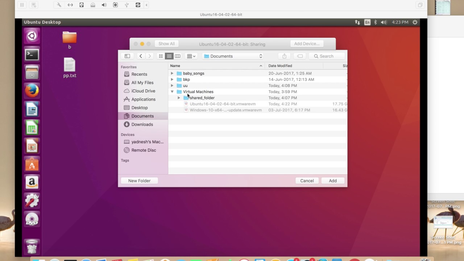Click the camera device icon in the VMware toolbar
Viewport: 464px width, 261px height.
tap(115, 5)
